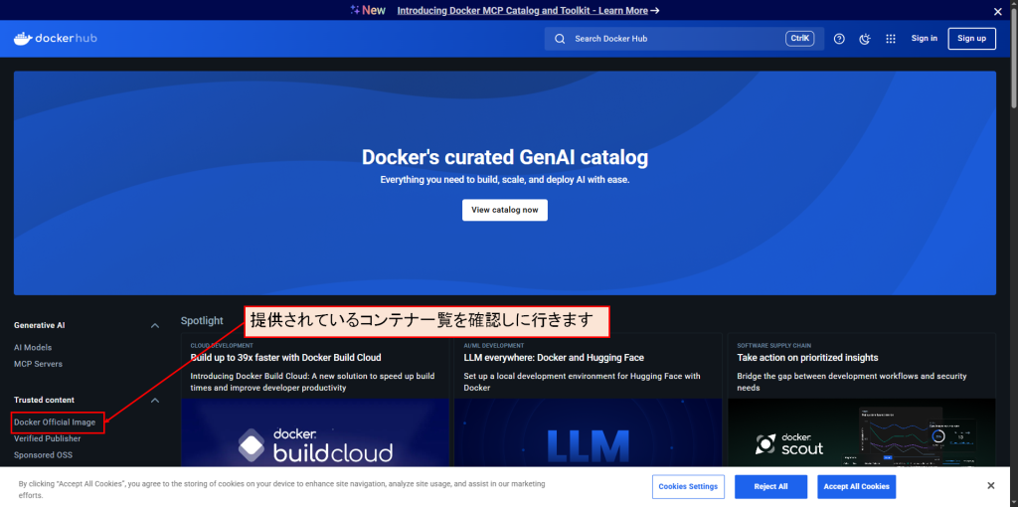Select MCP Servers in the sidebar
Image resolution: width=1018 pixels, height=507 pixels.
pyautogui.click(x=39, y=364)
